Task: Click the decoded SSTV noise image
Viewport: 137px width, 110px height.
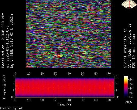Action: point(68,34)
